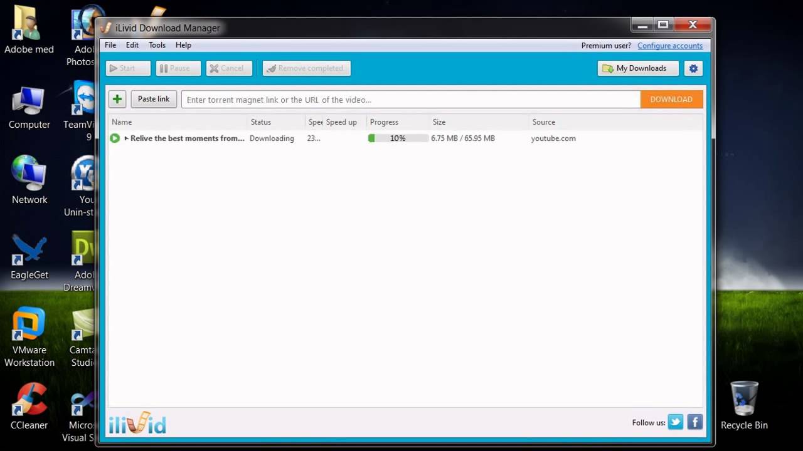
Task: Select the VMware Workstation desktop shortcut
Action: tap(29, 337)
